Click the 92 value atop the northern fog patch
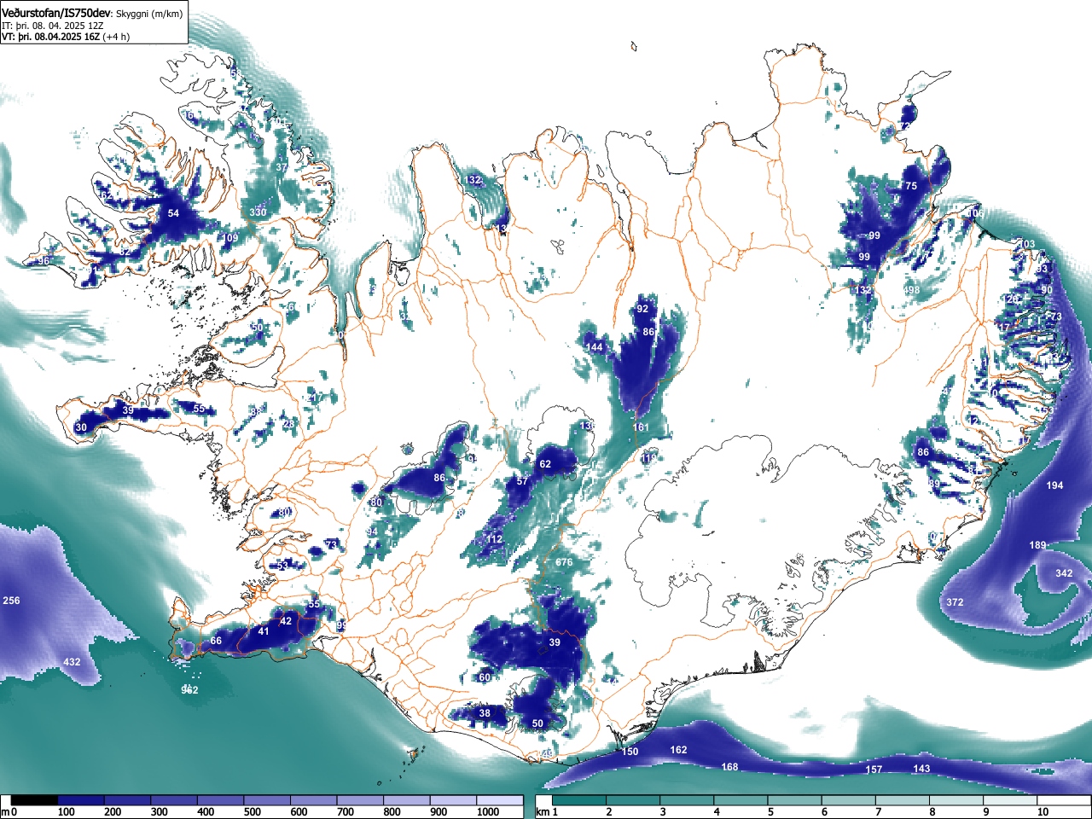Image resolution: width=1092 pixels, height=819 pixels. (642, 309)
